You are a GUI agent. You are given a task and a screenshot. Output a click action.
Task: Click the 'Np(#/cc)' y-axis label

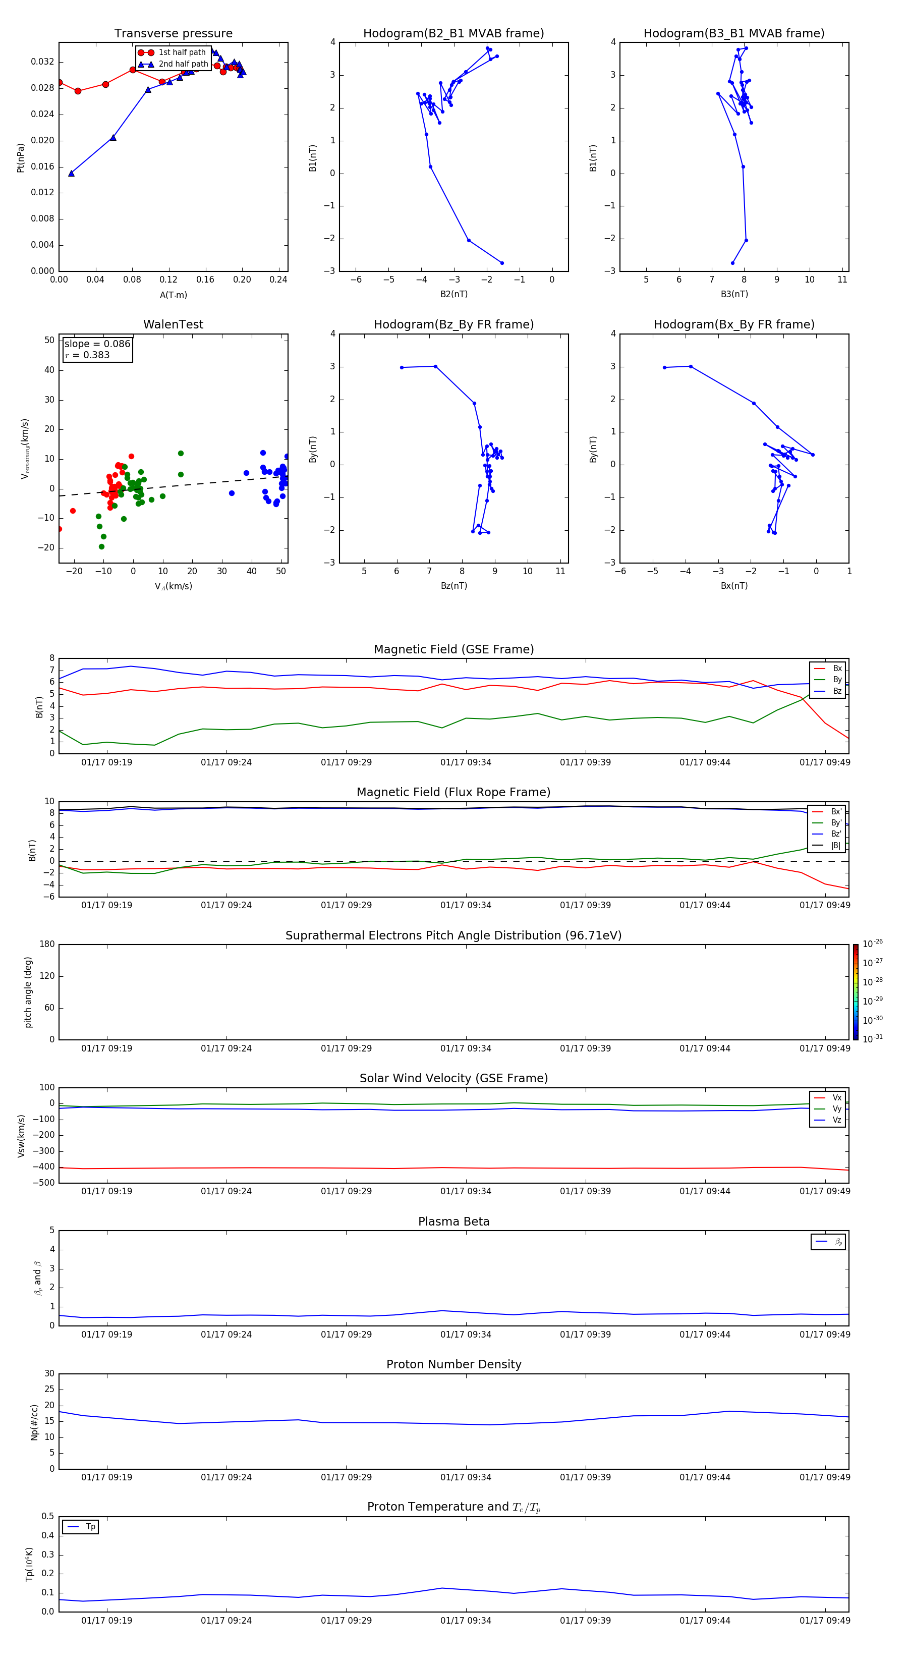[34, 1422]
